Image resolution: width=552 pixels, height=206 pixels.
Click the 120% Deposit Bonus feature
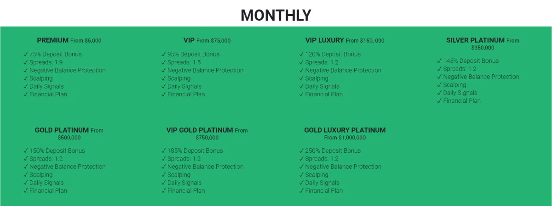pos(330,54)
